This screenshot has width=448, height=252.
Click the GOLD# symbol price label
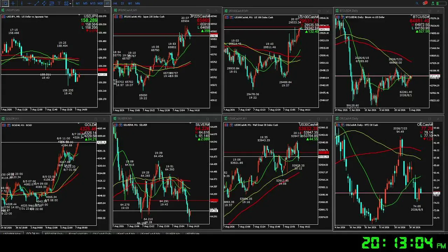tap(91, 125)
